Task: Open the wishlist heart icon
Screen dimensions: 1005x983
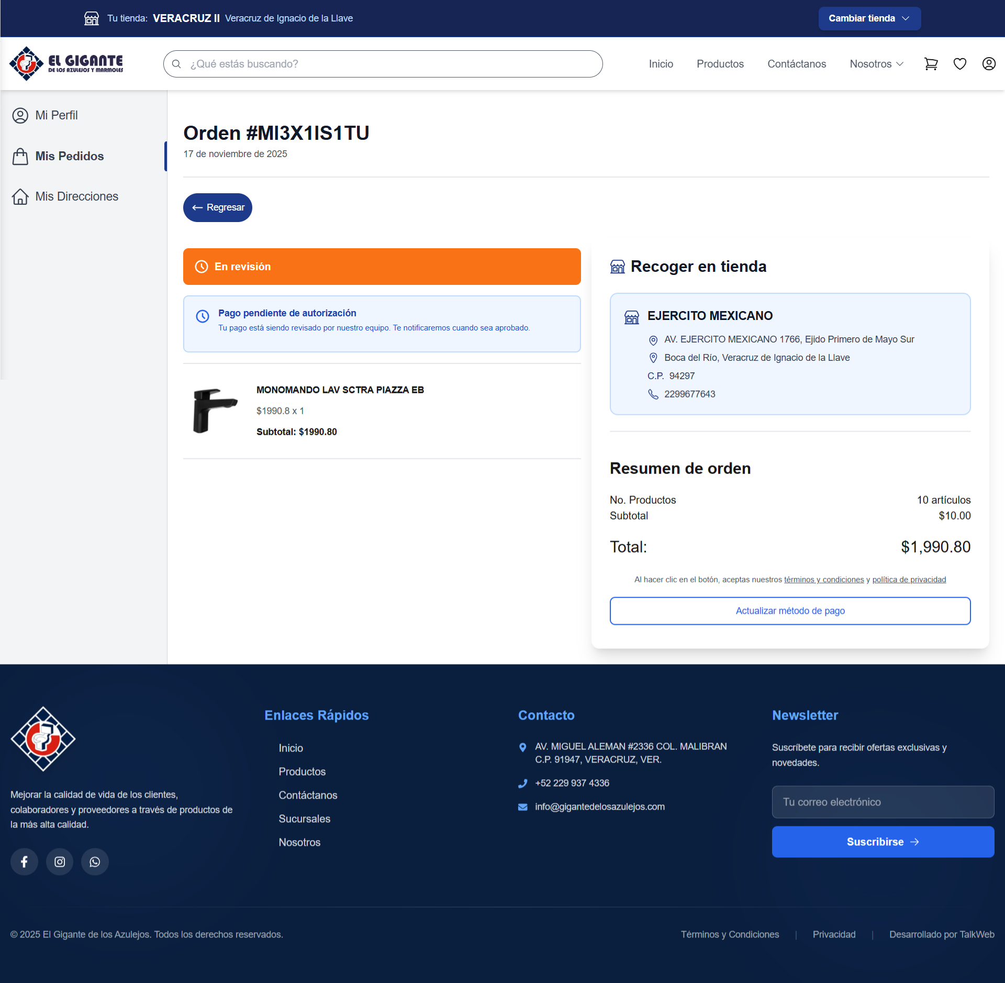Action: [960, 63]
